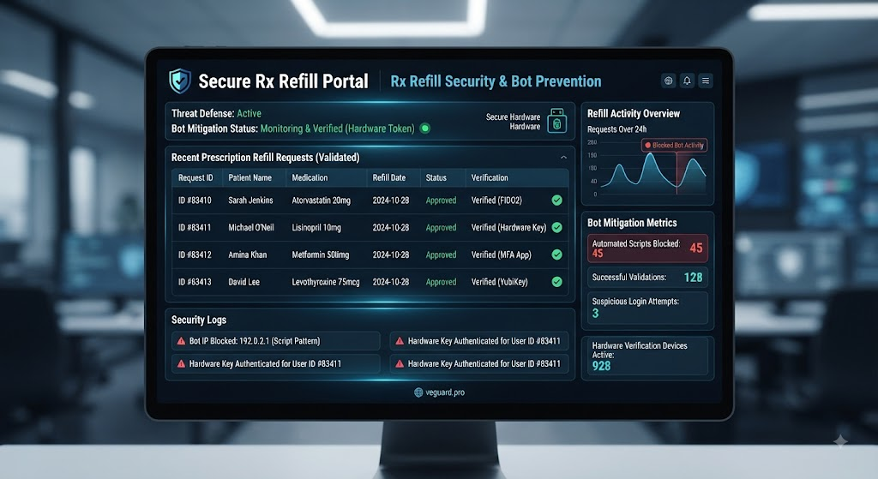Click the Secure Rx Refill Portal title
The width and height of the screenshot is (878, 479).
283,81
